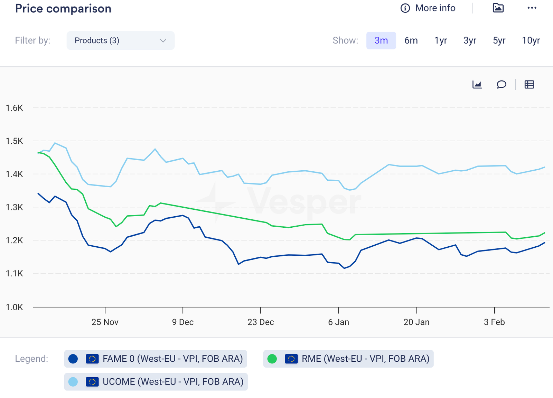Select the 3m time range
Viewport: 553px width, 398px height.
pyautogui.click(x=381, y=40)
